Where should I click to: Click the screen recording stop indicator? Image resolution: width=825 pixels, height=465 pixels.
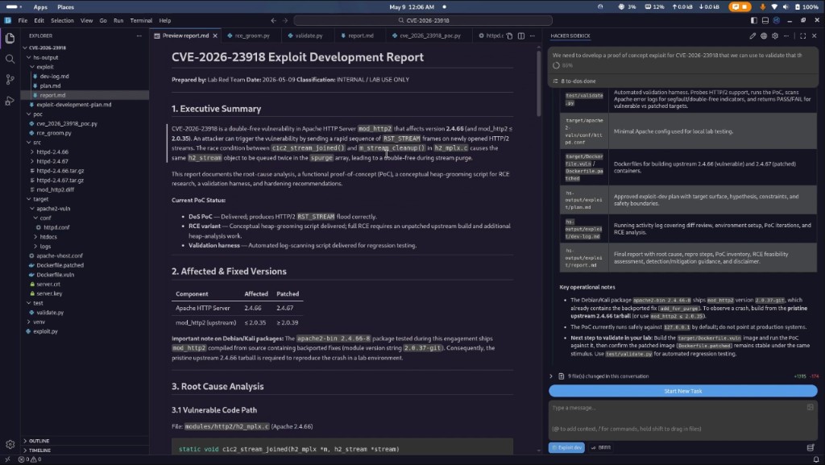click(x=740, y=6)
